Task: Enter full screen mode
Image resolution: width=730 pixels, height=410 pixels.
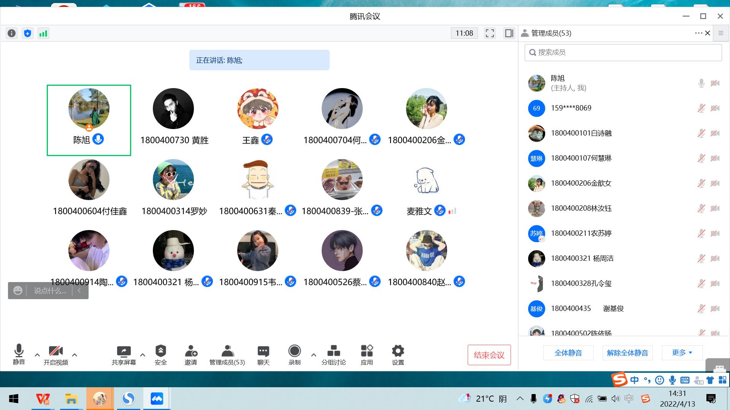Action: click(x=490, y=33)
